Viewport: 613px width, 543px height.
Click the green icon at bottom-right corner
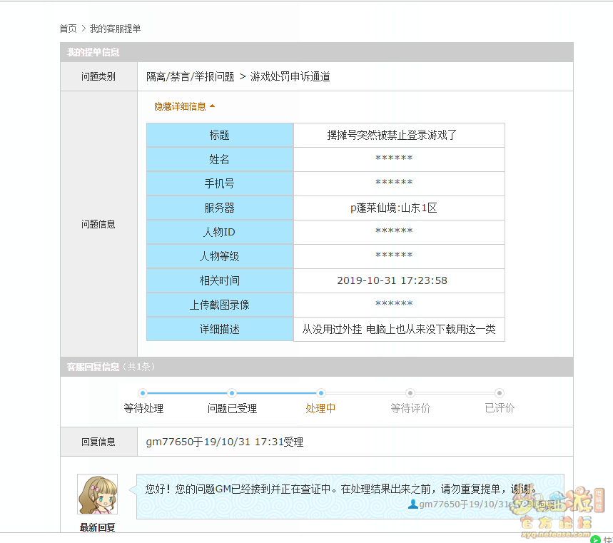point(595,539)
